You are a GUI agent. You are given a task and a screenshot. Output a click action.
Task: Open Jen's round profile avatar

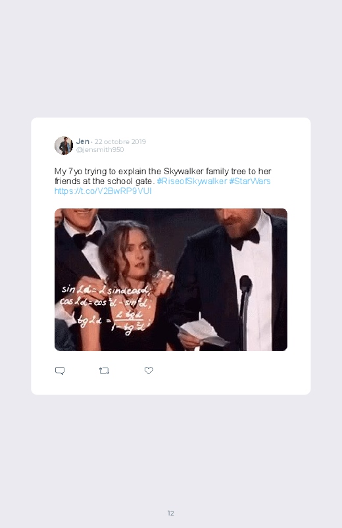click(x=64, y=145)
